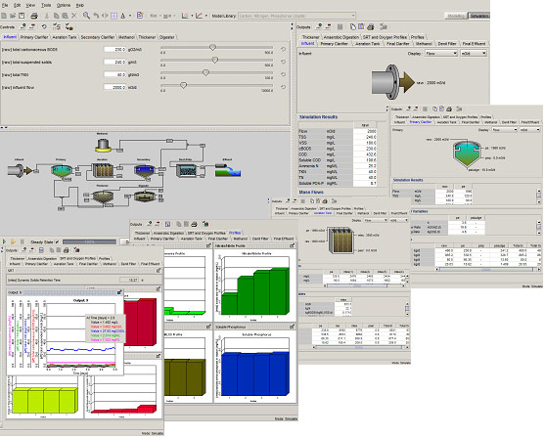Viewport: 544px width, 437px height.
Task: Click total suspended solids slider thumb
Action: tap(214, 60)
